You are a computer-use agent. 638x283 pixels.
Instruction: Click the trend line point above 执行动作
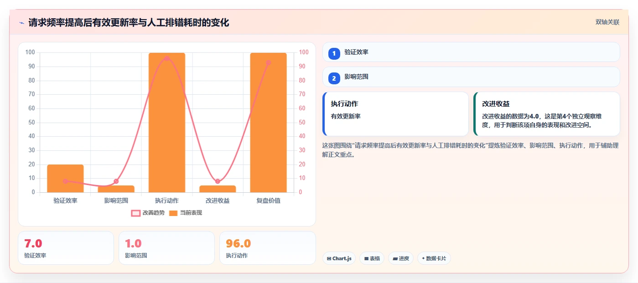[x=167, y=58]
